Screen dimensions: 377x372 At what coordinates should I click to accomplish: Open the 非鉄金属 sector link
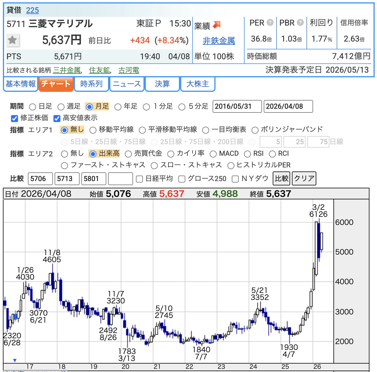pos(219,41)
